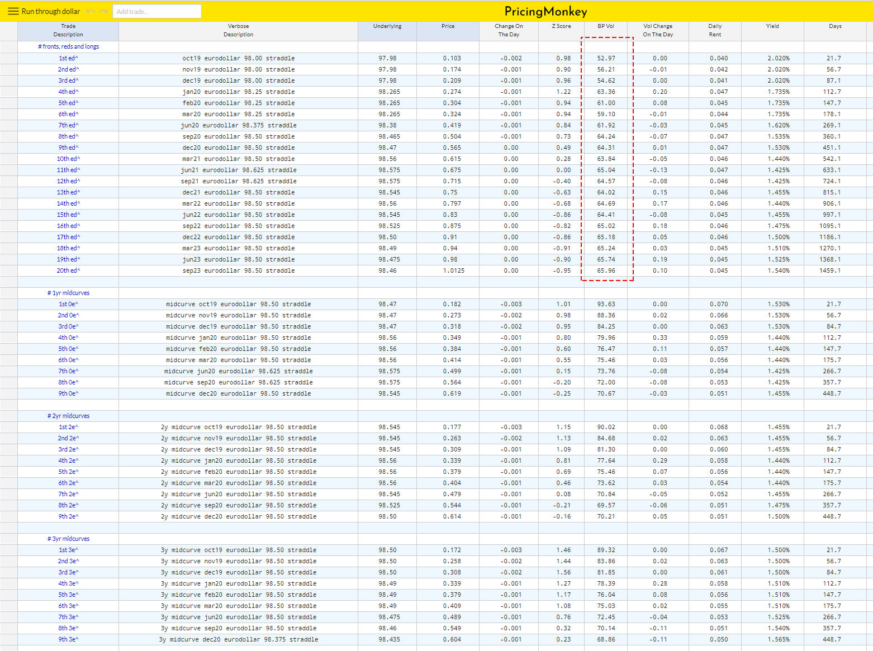Select the Yield column header
The image size is (873, 651).
point(772,31)
